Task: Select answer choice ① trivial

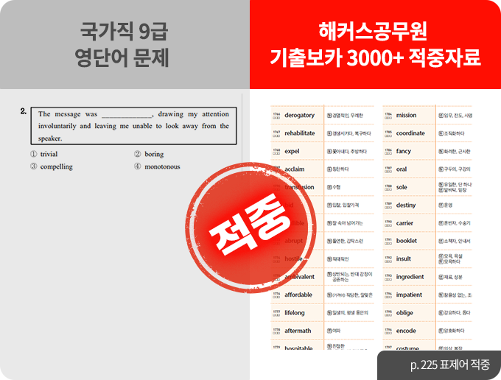Action: 44,154
